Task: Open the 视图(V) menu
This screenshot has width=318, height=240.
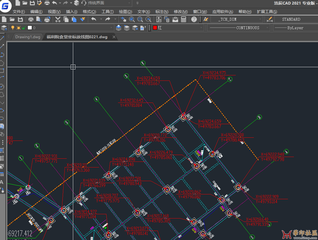Action: tap(54, 12)
